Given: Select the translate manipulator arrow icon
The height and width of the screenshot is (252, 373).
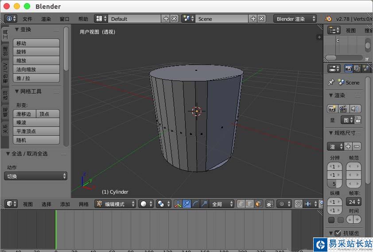Looking at the screenshot, I should point(187,204).
